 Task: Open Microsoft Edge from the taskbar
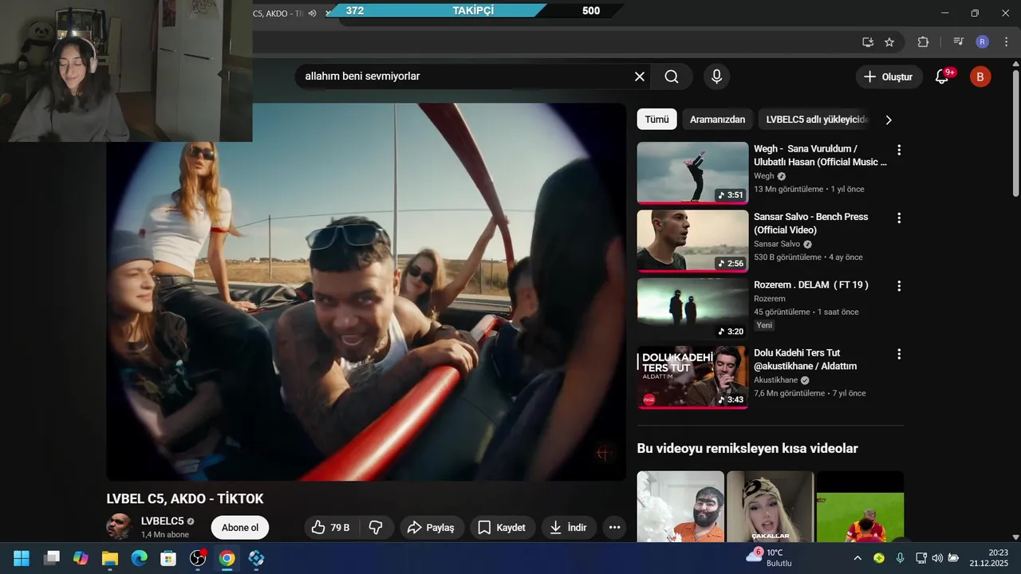140,558
